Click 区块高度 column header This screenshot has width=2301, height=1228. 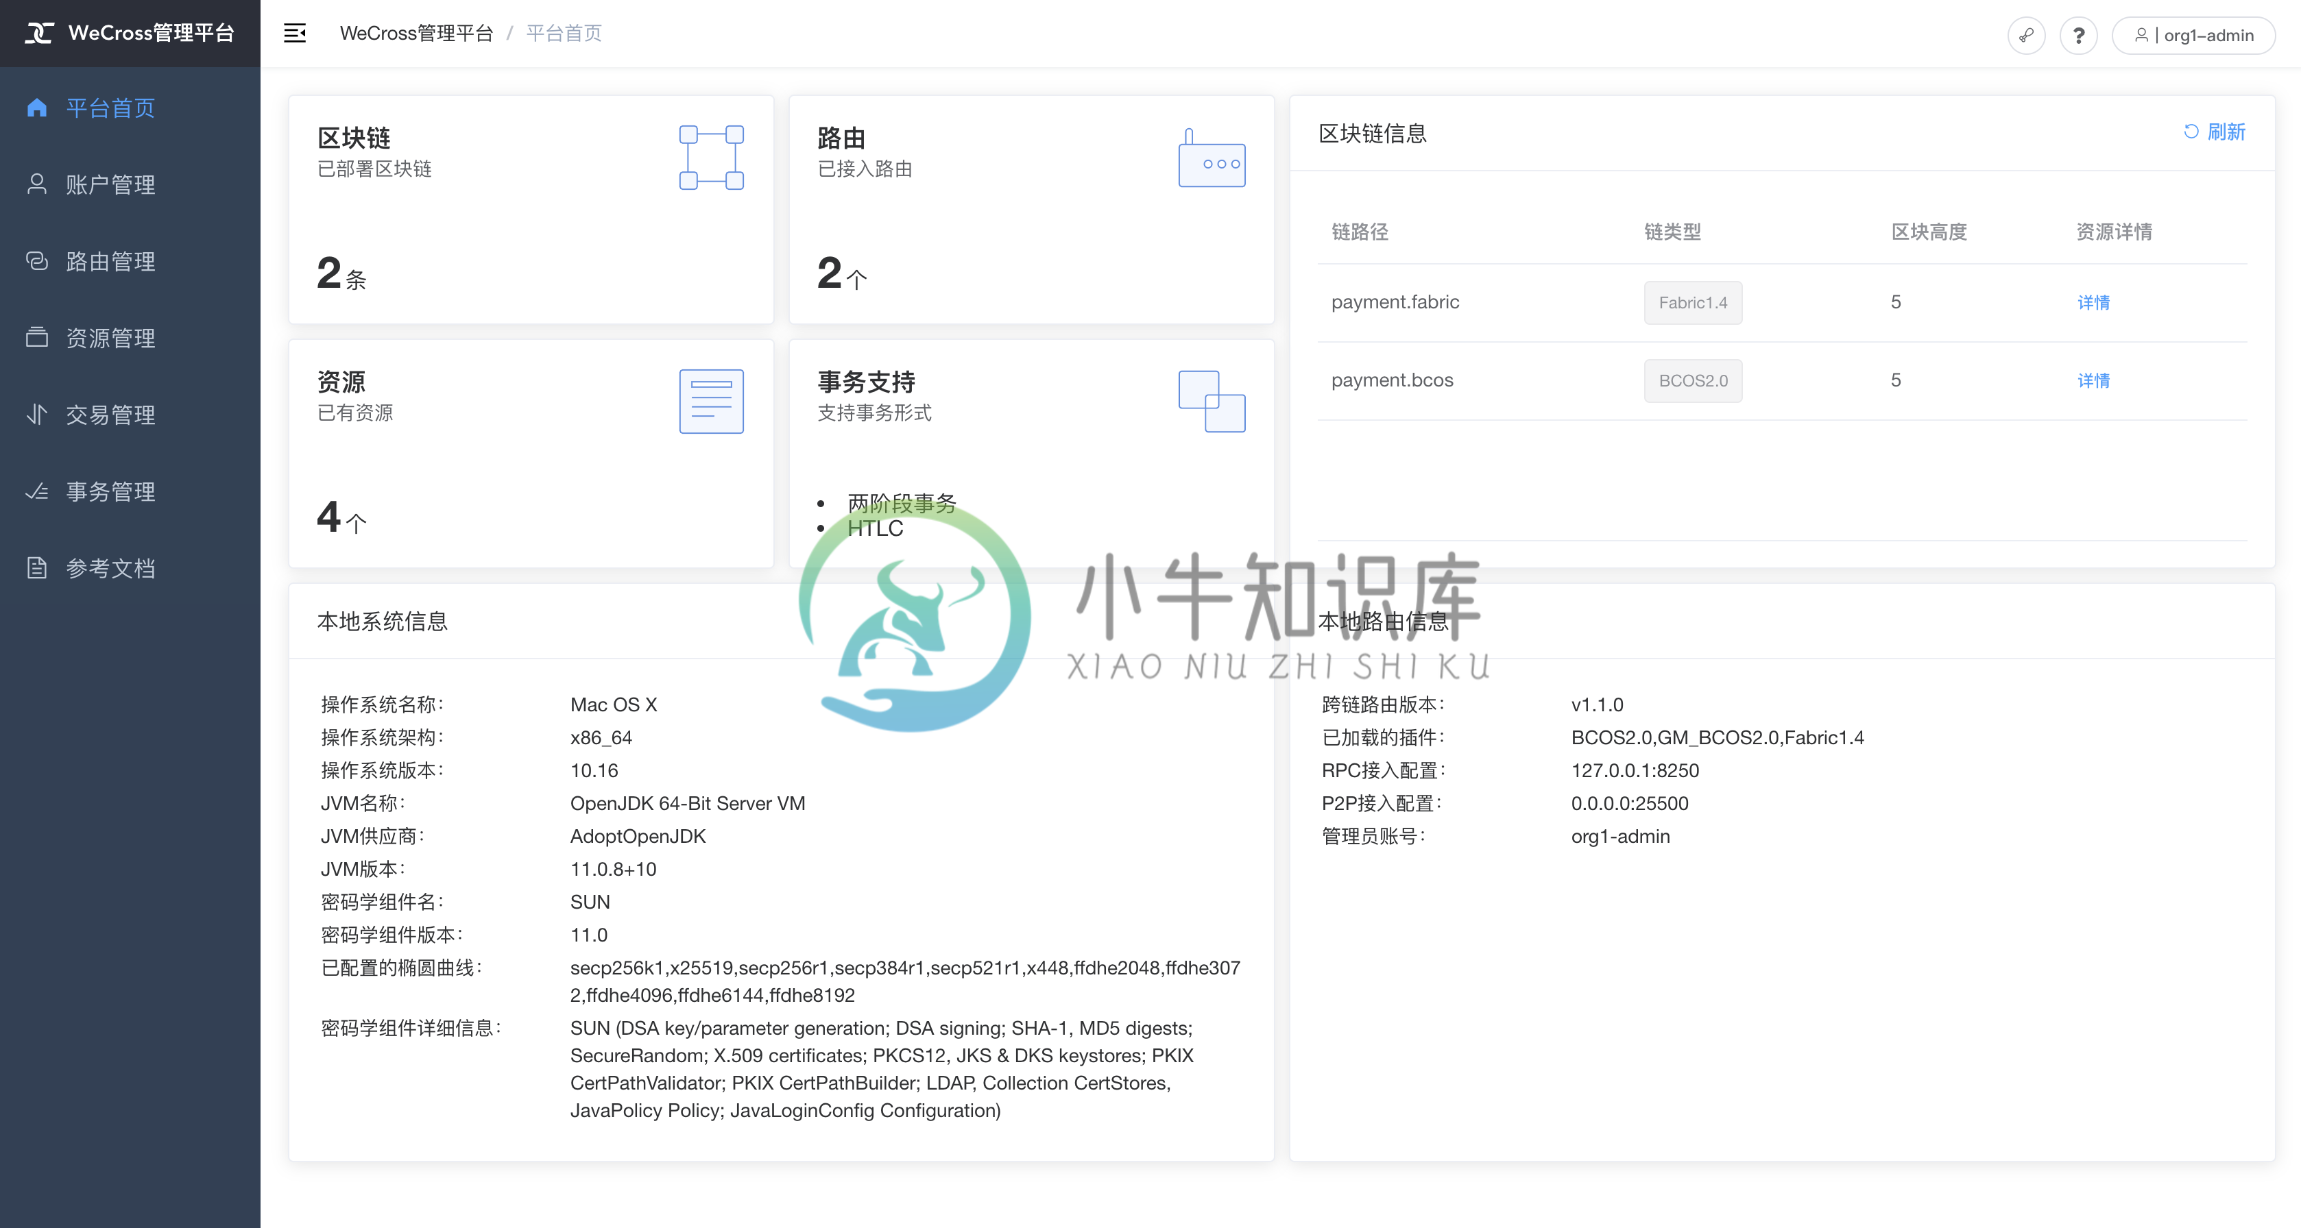click(1929, 232)
